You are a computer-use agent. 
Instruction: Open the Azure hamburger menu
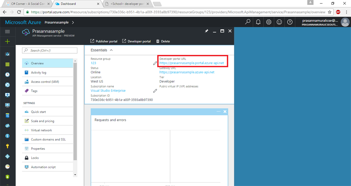(8, 32)
